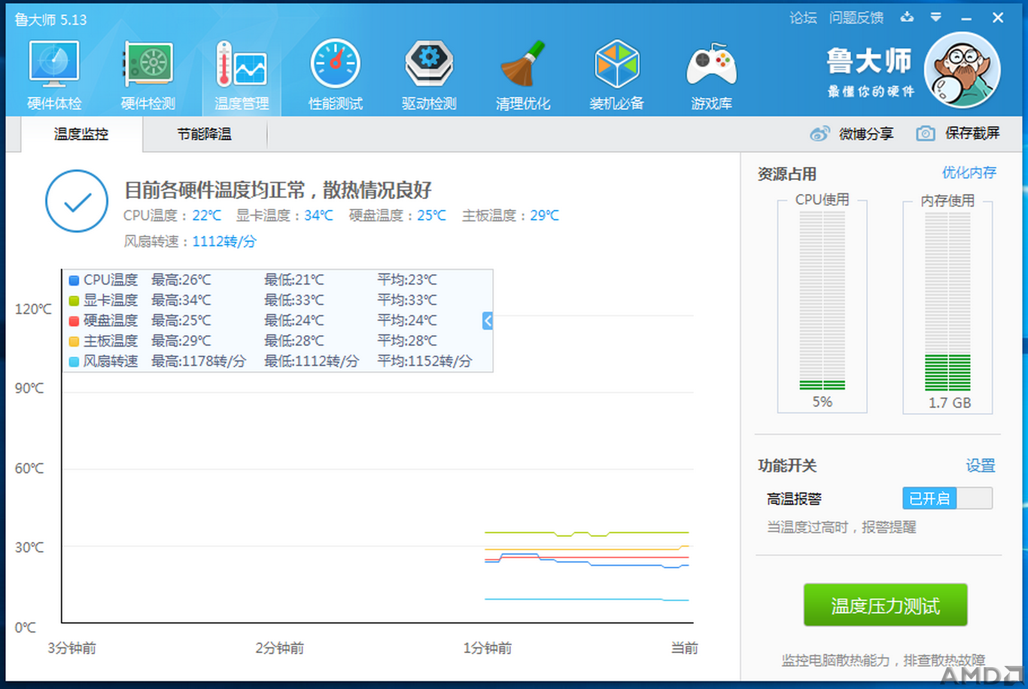1028x689 pixels.
Task: Minimize the 鲁大师 window
Action: tap(966, 18)
